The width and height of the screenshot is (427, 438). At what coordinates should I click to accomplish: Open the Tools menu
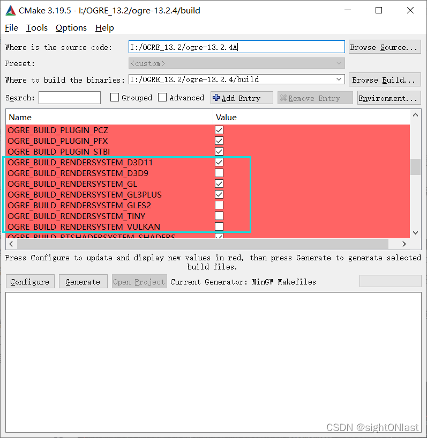tap(37, 28)
